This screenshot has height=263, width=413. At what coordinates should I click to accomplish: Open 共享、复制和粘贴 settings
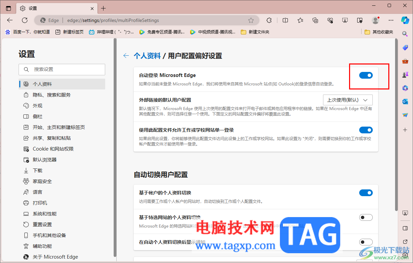point(62,138)
